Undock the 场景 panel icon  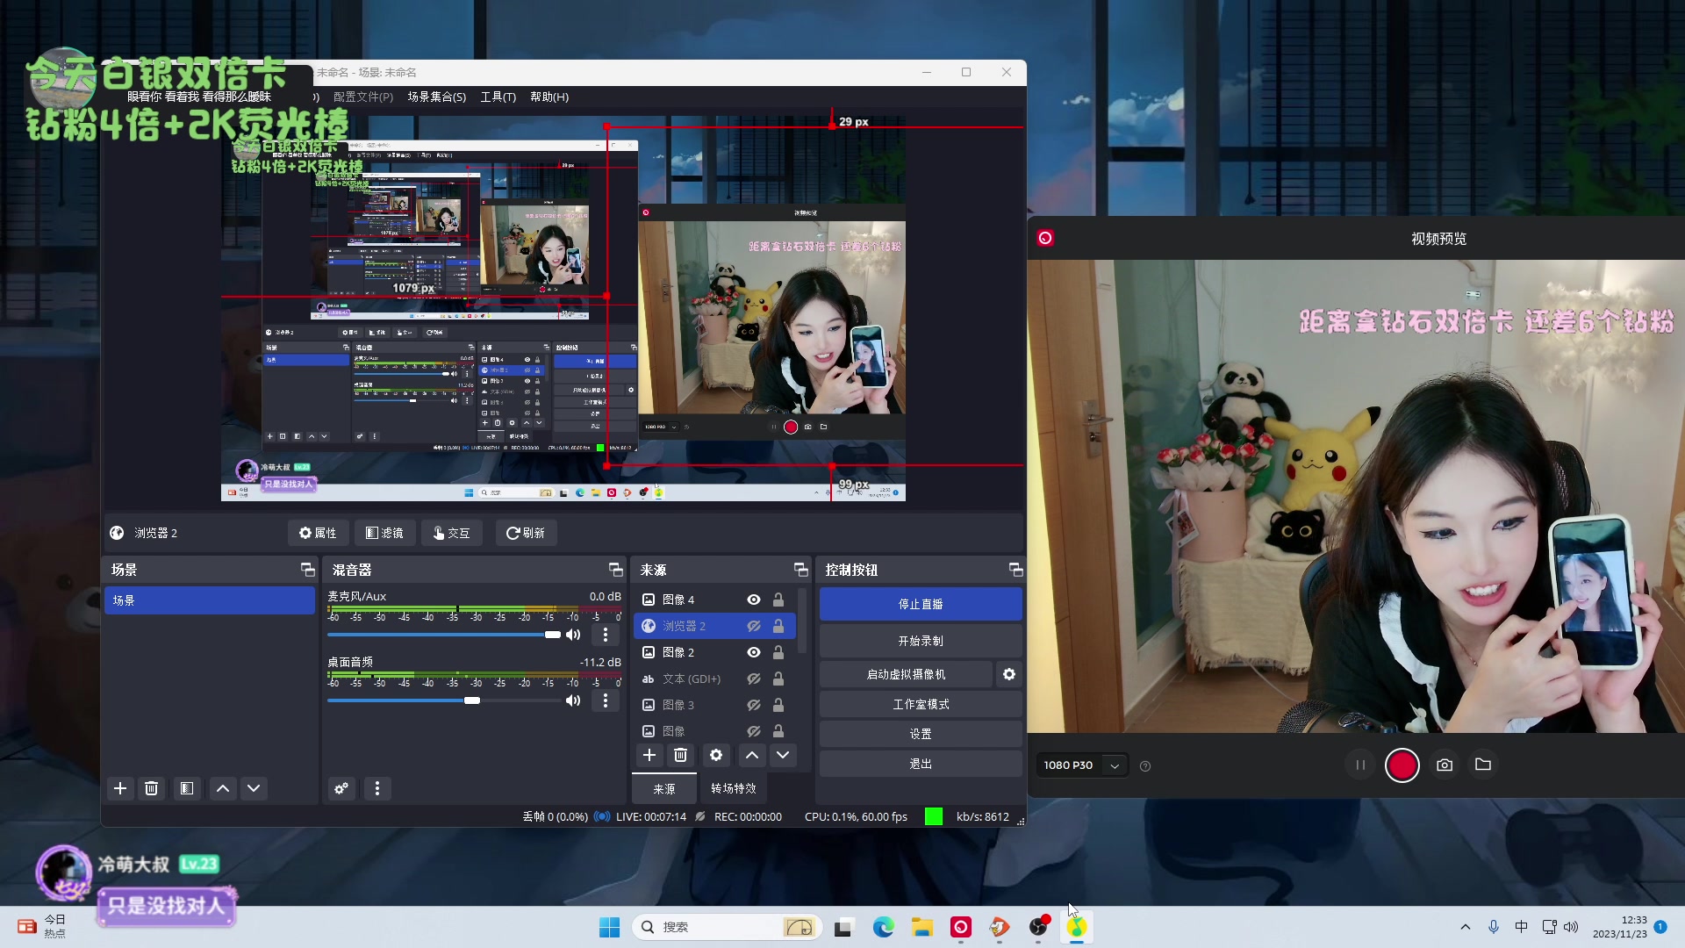(x=307, y=570)
